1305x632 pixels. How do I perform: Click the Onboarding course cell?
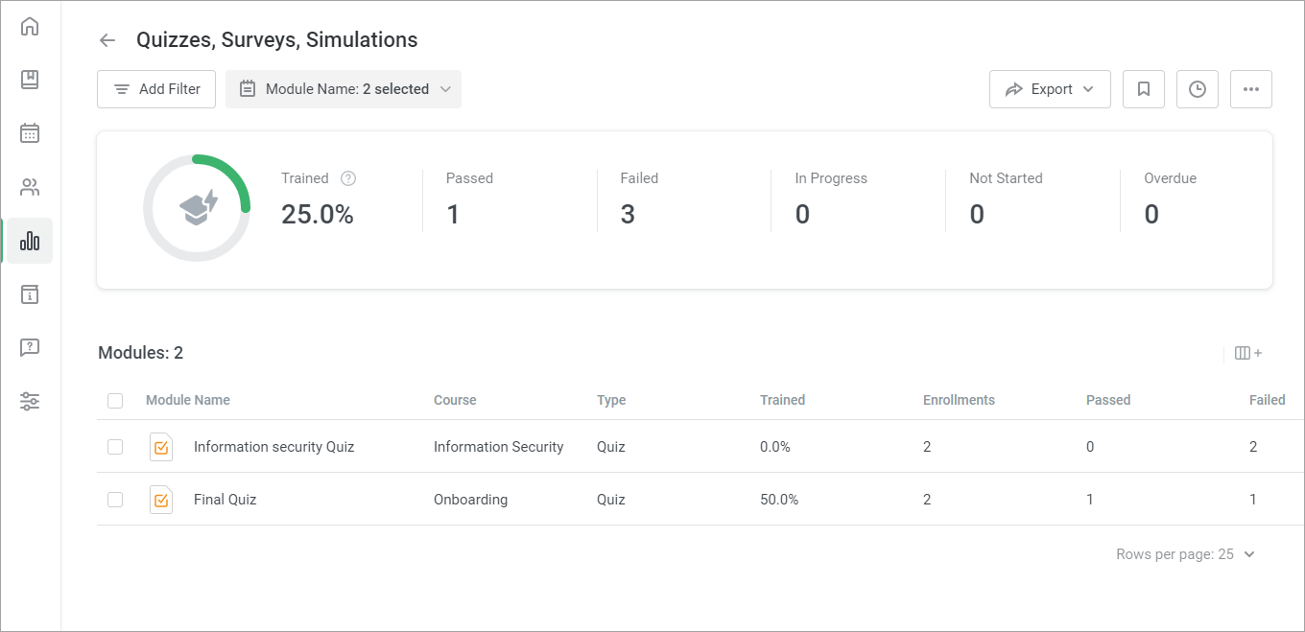pyautogui.click(x=470, y=500)
